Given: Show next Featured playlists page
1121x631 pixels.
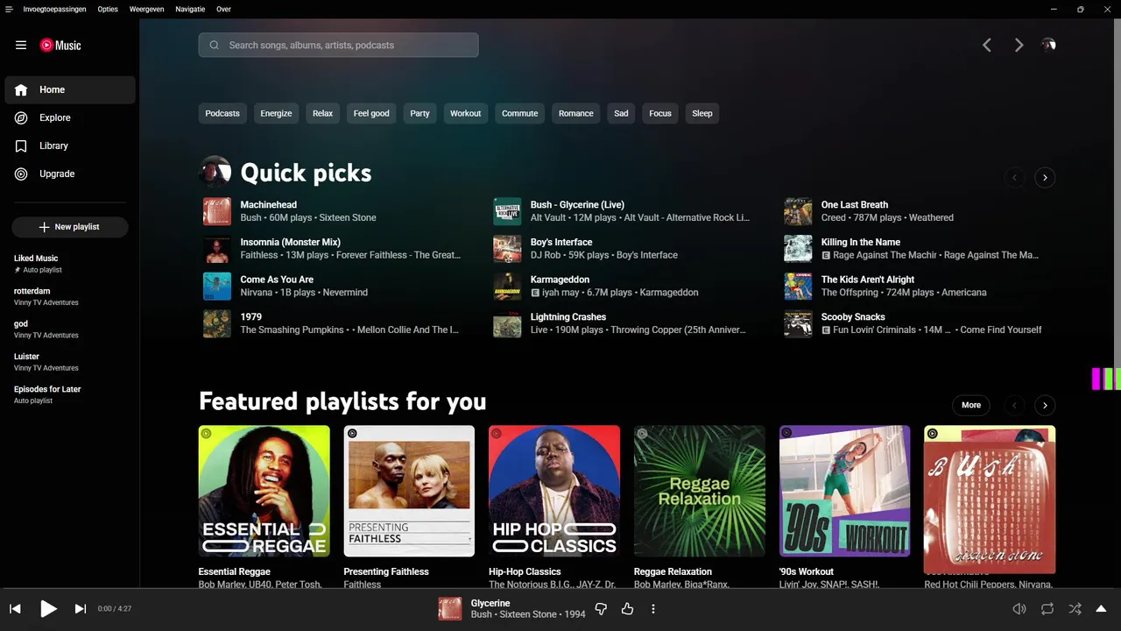Looking at the screenshot, I should click(x=1045, y=405).
